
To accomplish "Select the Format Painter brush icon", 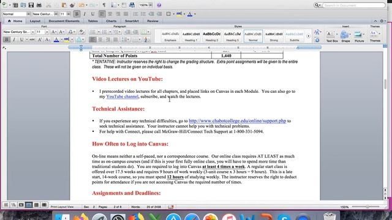I will click(72, 5).
